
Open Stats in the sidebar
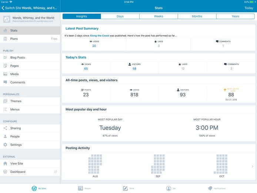(x=30, y=30)
